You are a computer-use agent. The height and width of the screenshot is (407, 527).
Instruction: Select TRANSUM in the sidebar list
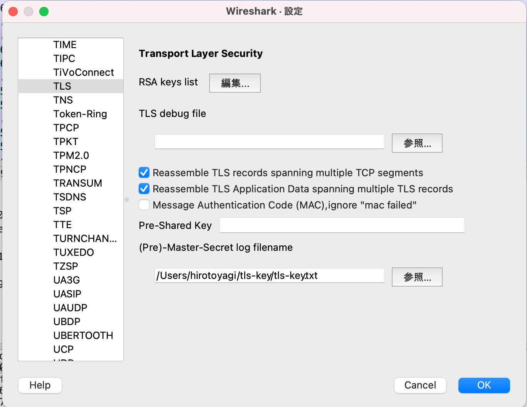point(78,183)
